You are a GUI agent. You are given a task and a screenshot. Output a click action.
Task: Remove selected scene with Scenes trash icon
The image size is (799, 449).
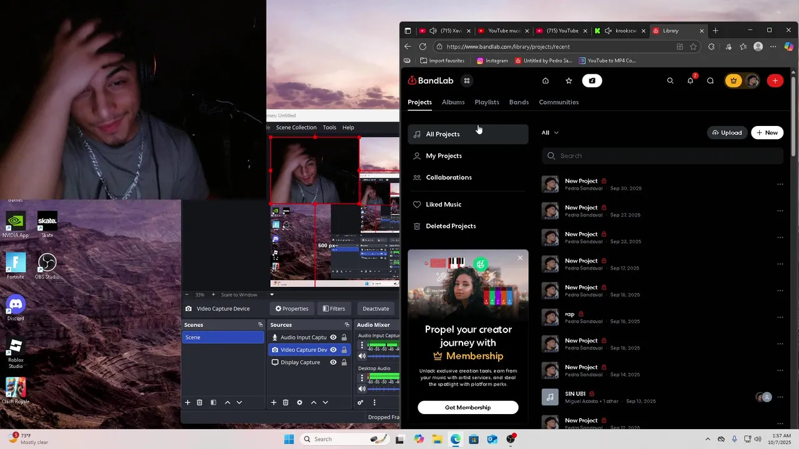coord(200,402)
